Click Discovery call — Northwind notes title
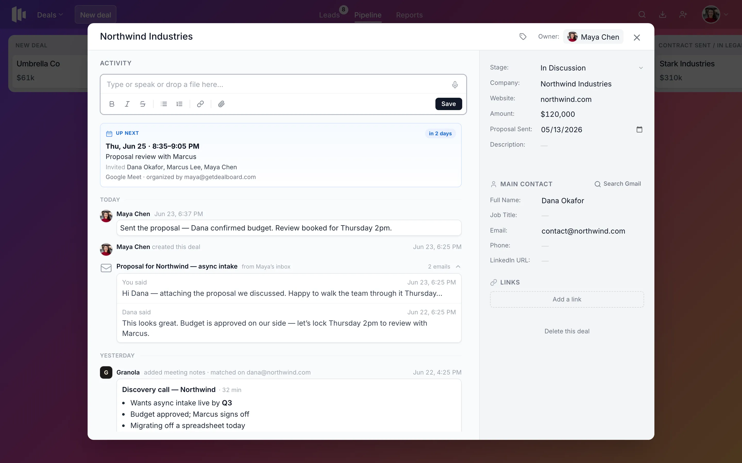The height and width of the screenshot is (463, 742). tap(169, 389)
